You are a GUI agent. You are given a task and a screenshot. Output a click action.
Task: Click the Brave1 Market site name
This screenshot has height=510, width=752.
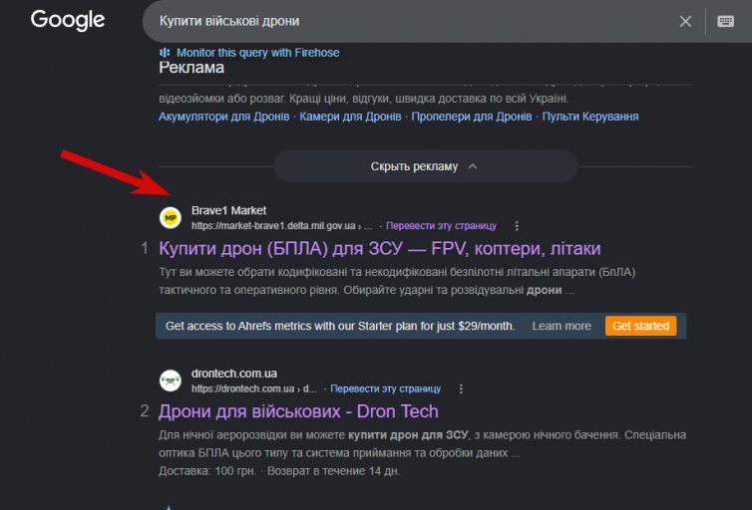[228, 210]
